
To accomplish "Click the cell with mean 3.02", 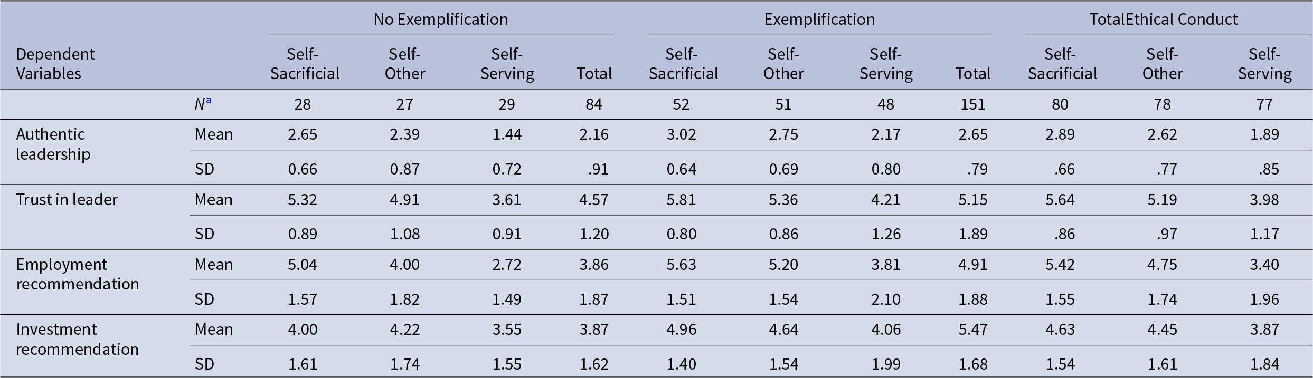I will coord(681,134).
